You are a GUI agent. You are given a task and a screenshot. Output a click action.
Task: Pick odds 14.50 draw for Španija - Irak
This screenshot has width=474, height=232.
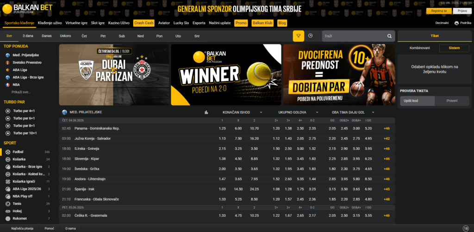click(x=238, y=189)
